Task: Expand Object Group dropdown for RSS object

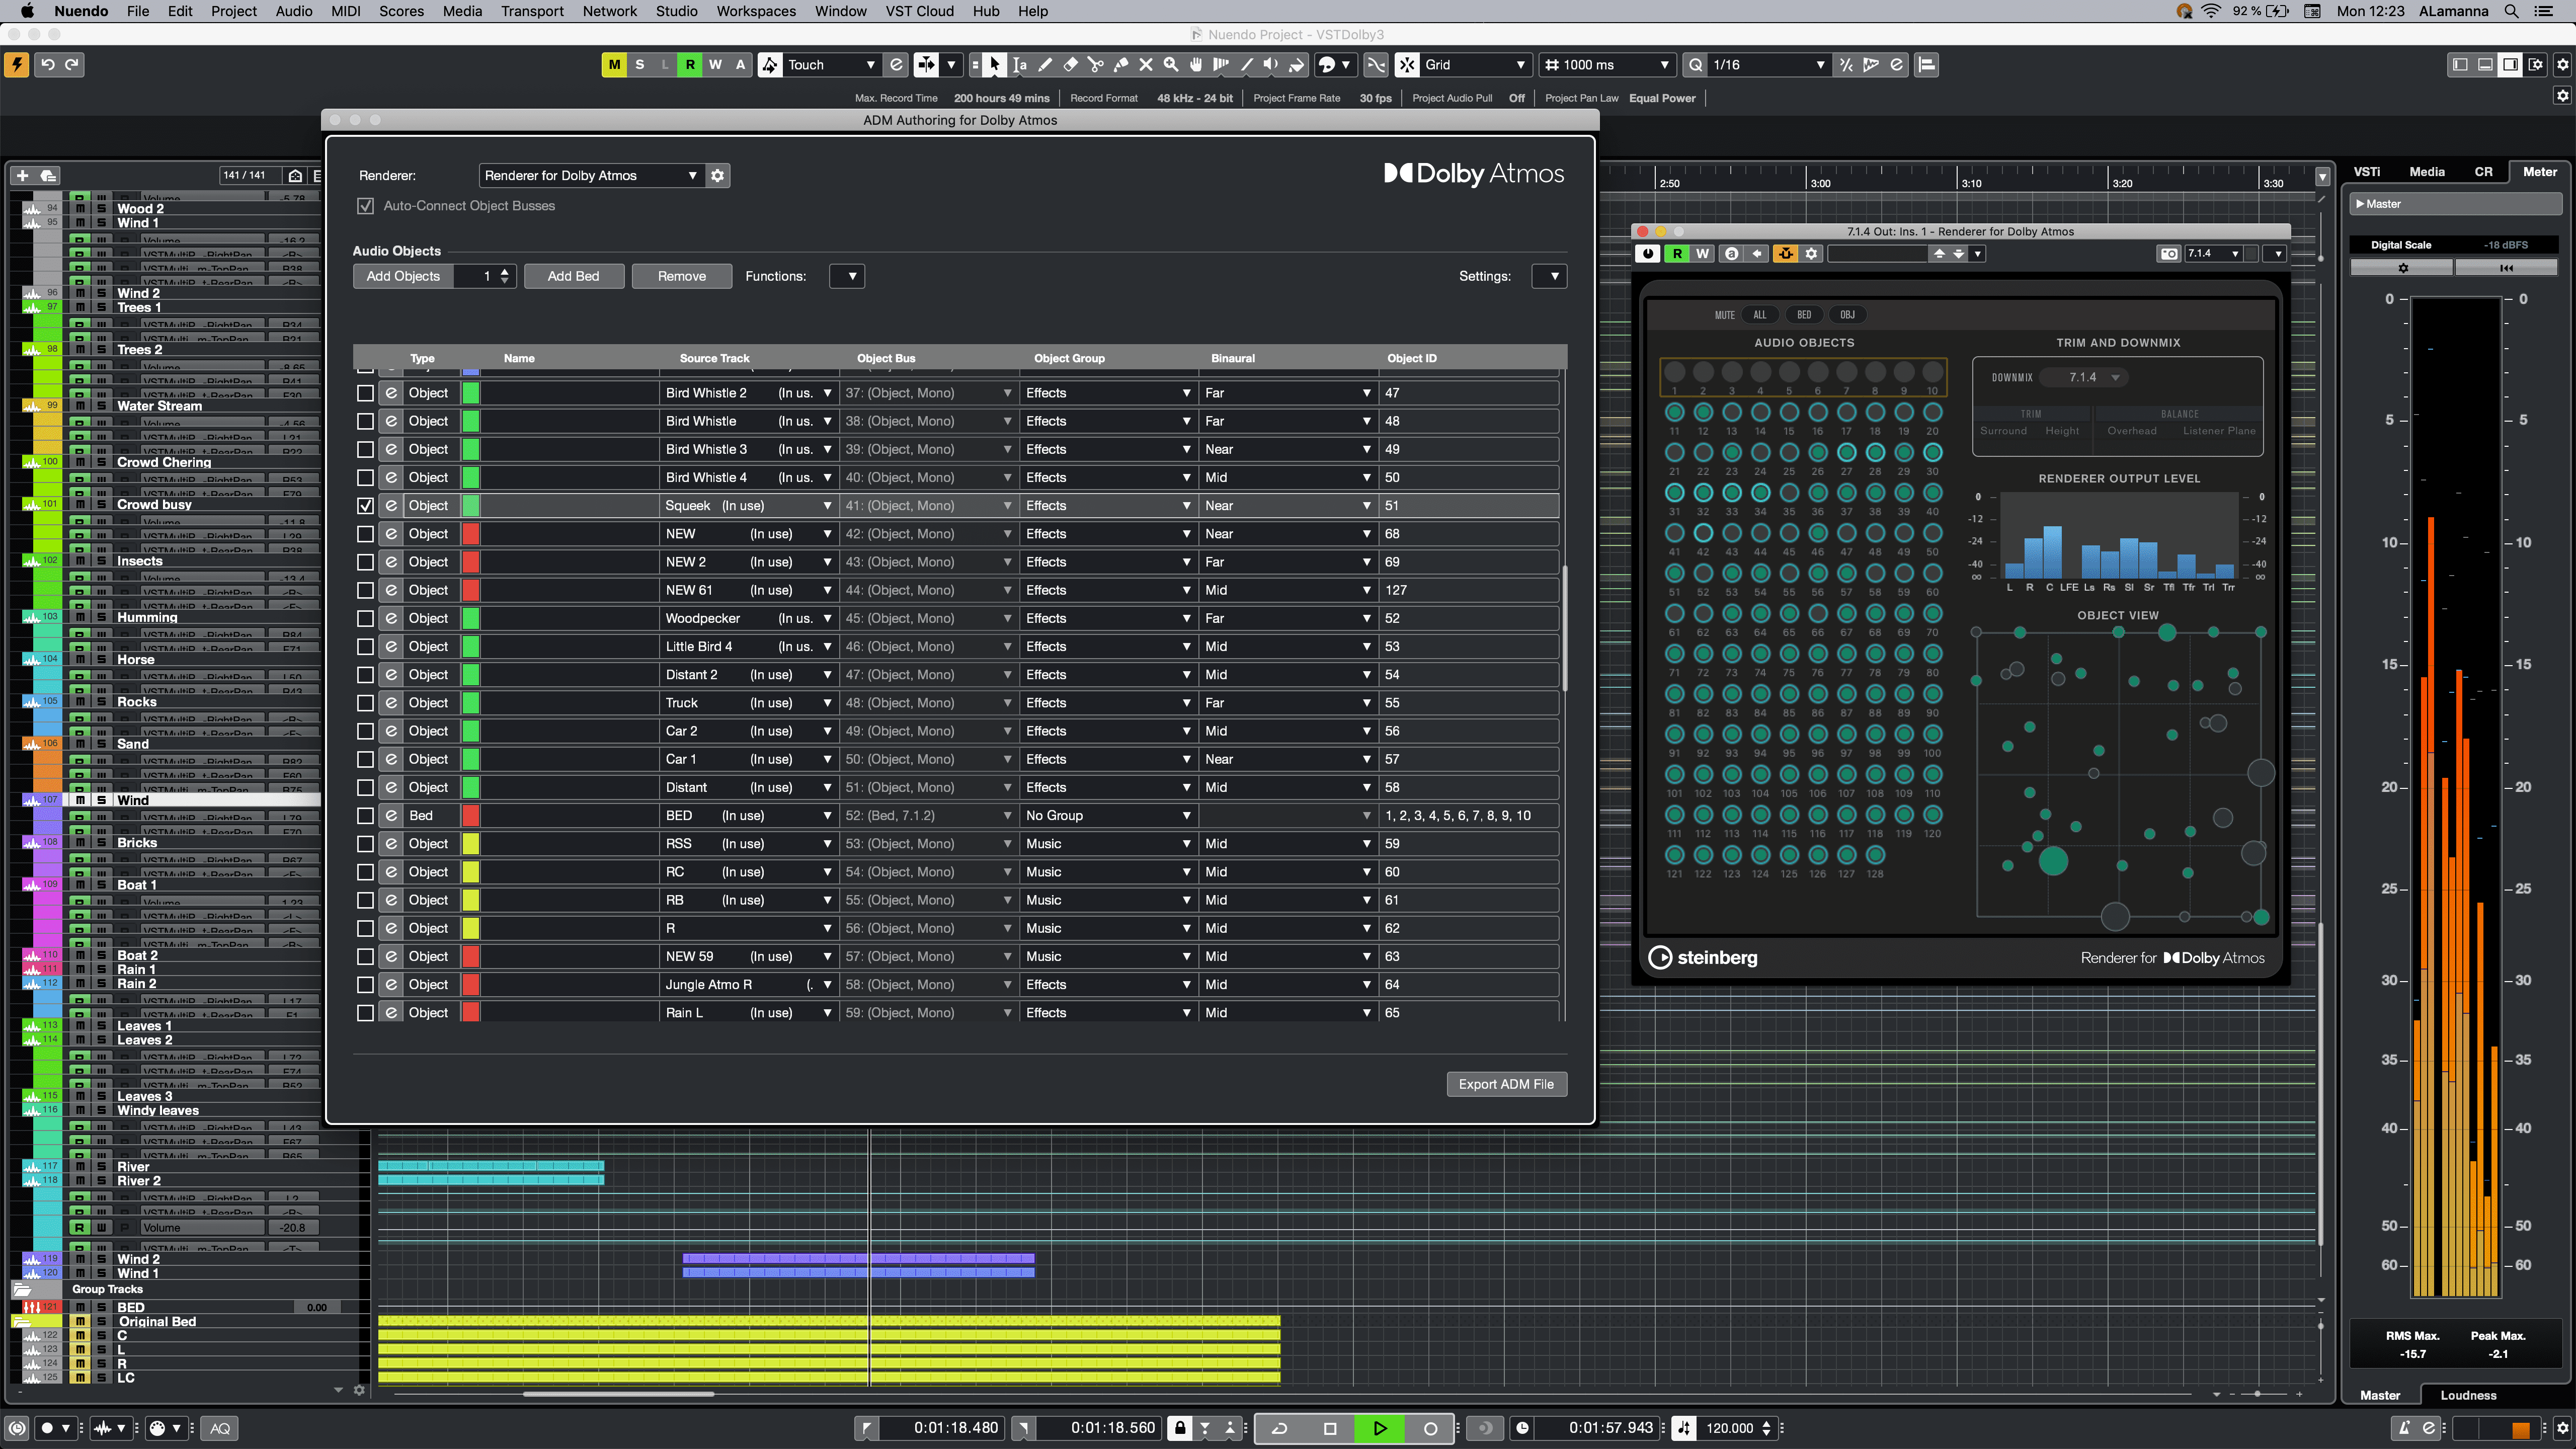Action: point(1185,844)
